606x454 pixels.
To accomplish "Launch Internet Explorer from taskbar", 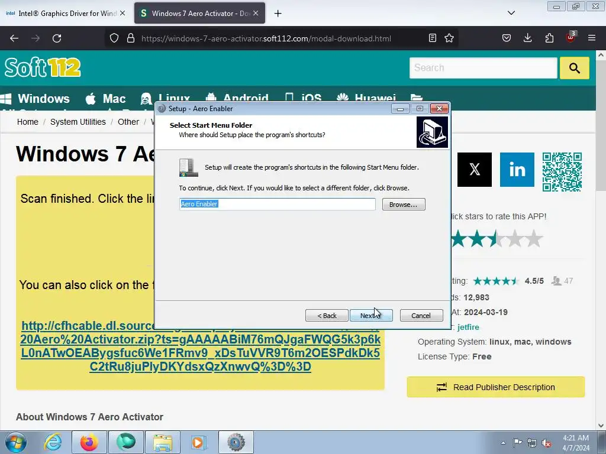I will (53, 442).
